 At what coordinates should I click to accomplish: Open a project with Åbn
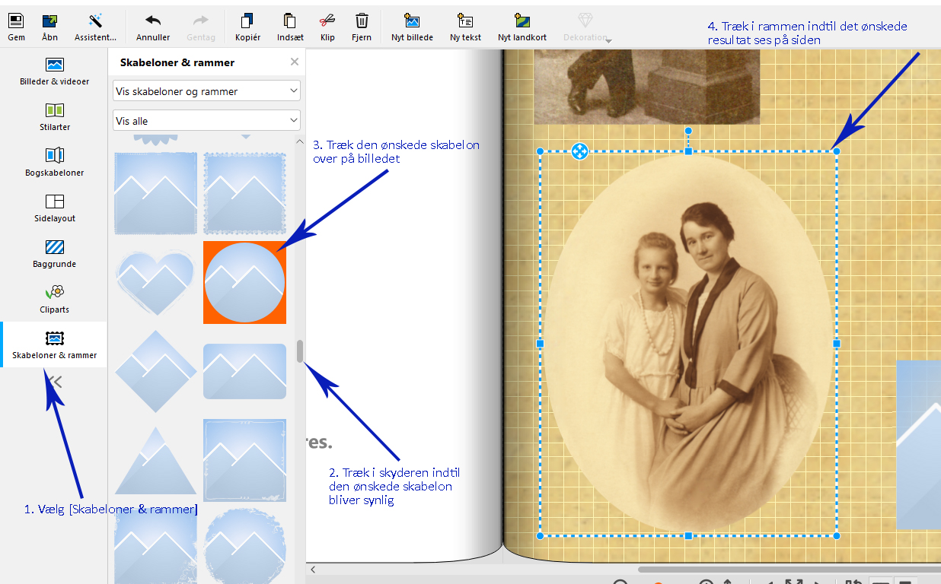[x=49, y=26]
